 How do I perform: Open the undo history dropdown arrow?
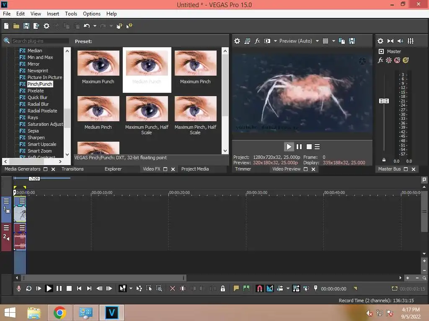95,26
